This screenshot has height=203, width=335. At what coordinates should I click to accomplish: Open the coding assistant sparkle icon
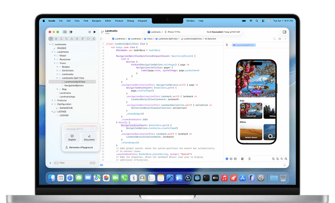[71, 32]
